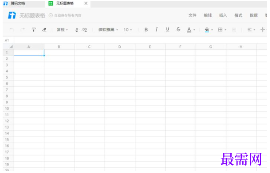270x173 pixels.
Task: Click the vertical align icon
Action: pos(263,29)
